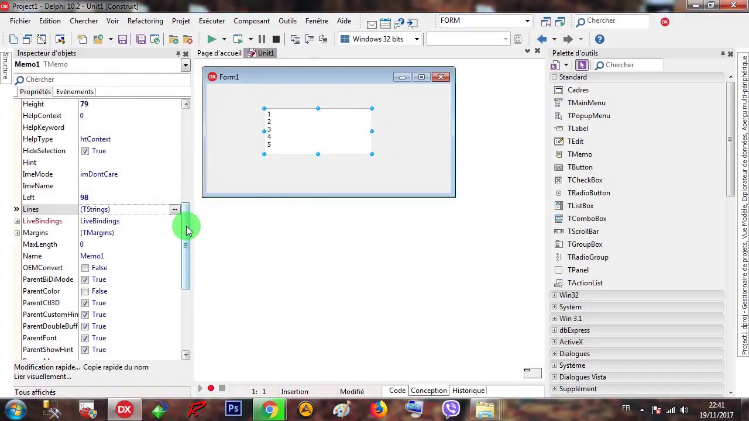Click the Save All double floppy icon
The width and height of the screenshot is (749, 421).
141,39
